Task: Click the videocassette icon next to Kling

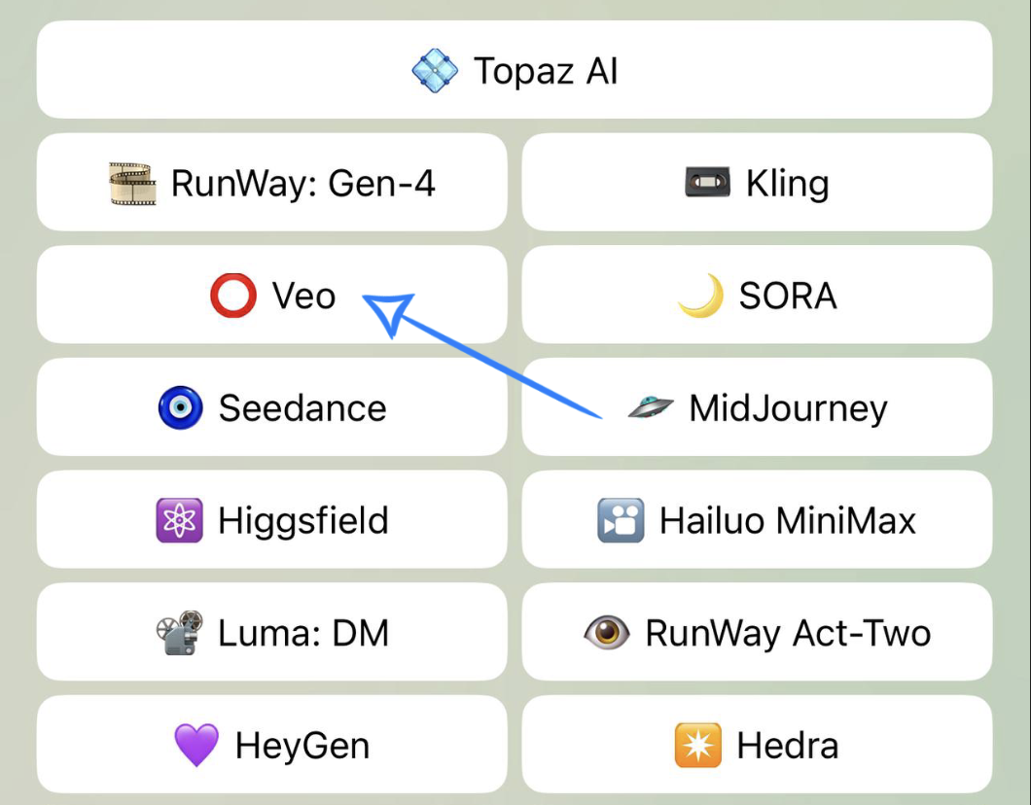Action: tap(707, 183)
